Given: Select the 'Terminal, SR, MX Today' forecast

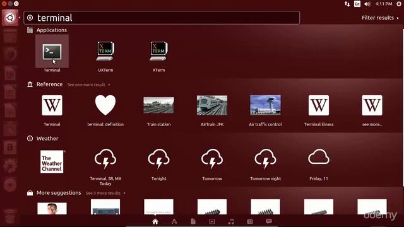Looking at the screenshot, I should (105, 159).
